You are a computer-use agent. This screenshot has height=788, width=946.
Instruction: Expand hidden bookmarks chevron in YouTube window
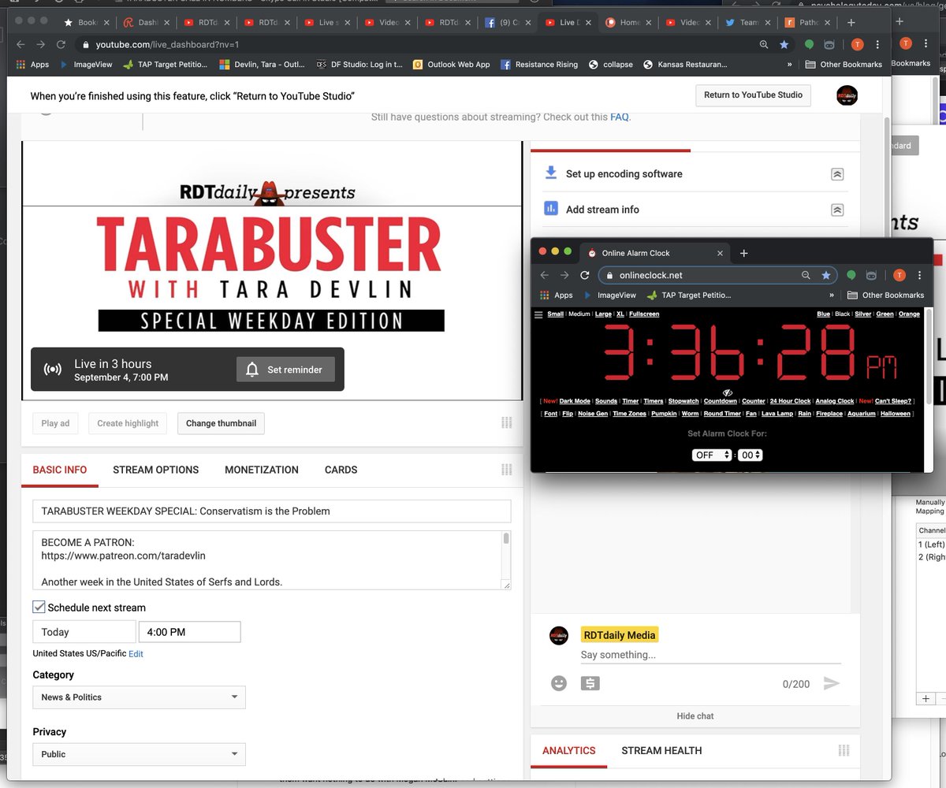pos(789,65)
